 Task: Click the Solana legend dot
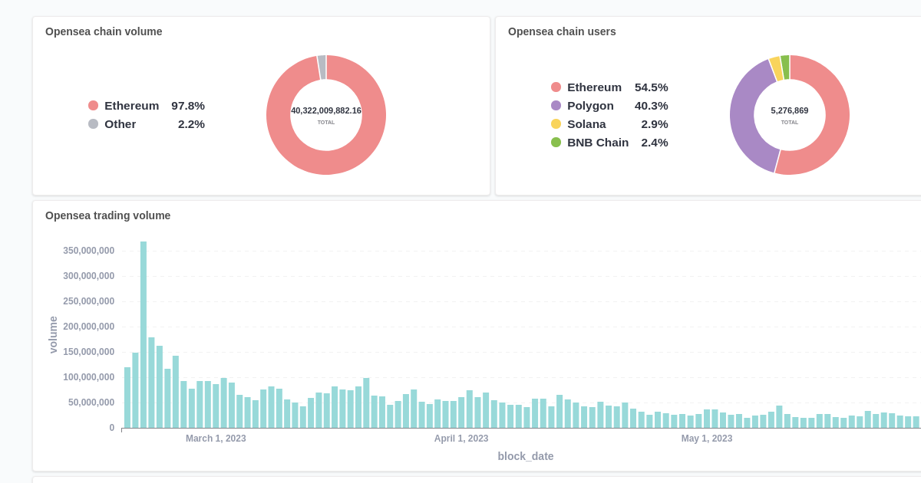(556, 123)
